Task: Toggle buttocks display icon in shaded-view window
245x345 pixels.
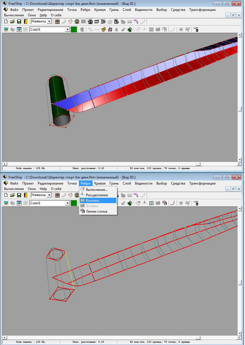Action: 96,22
